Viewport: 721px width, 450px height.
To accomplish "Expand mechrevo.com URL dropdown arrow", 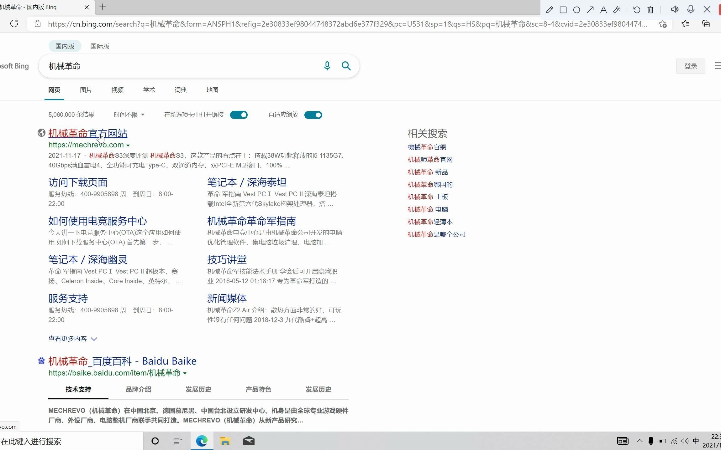I will pyautogui.click(x=128, y=145).
